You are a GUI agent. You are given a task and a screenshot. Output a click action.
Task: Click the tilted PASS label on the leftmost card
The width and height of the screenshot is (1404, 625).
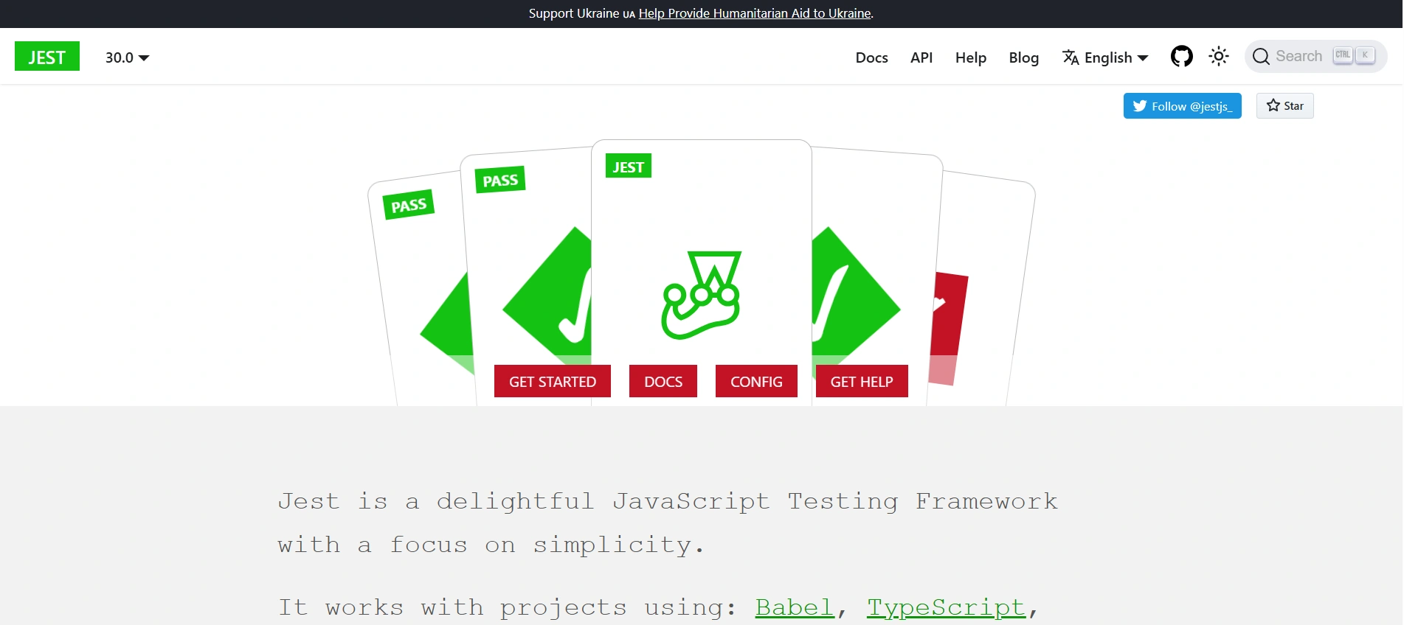tap(409, 205)
